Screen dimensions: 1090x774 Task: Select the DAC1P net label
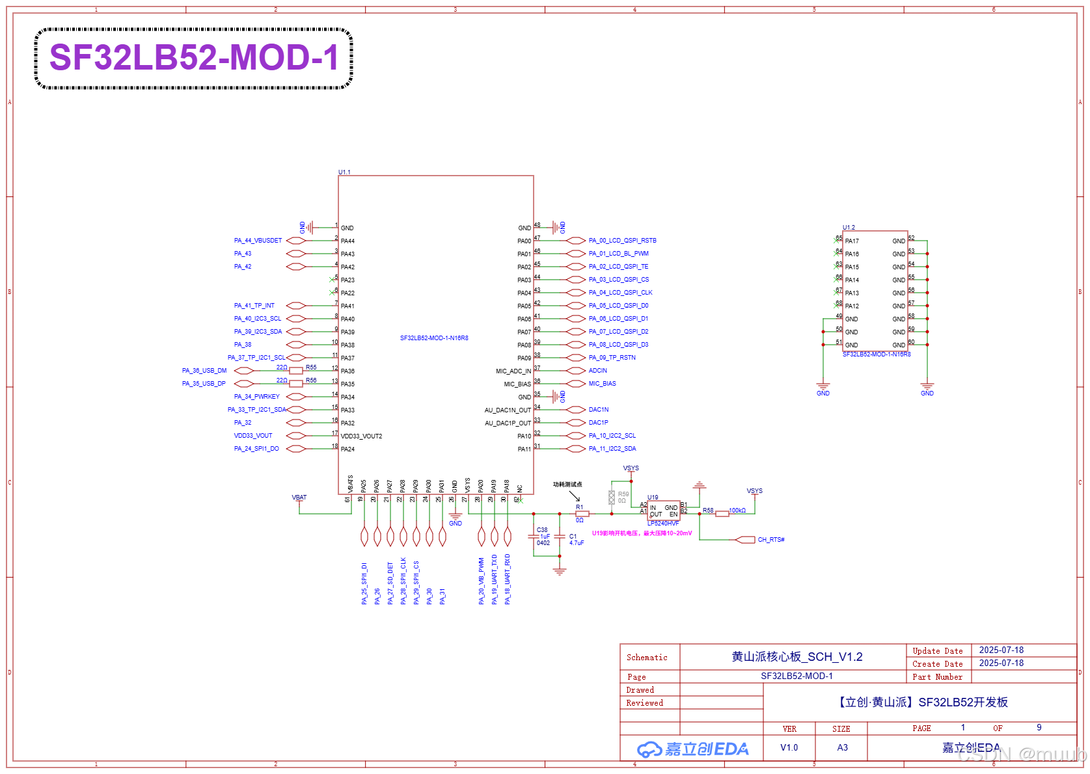click(599, 423)
